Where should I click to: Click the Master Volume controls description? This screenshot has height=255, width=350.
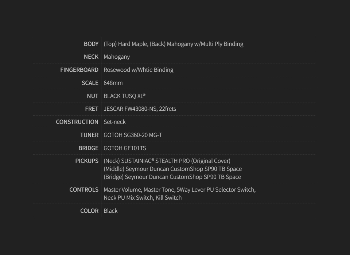179,189
